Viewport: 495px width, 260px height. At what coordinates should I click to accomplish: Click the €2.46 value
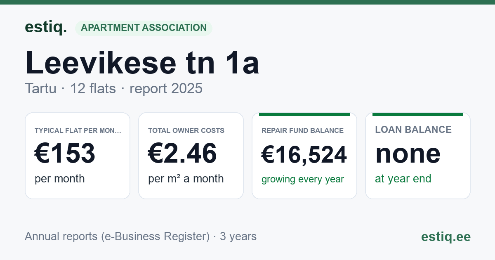point(182,153)
